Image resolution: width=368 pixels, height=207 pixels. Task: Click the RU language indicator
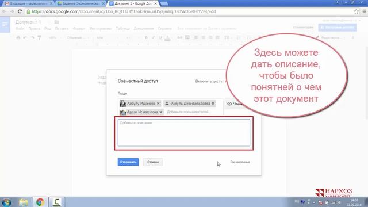coord(297,202)
